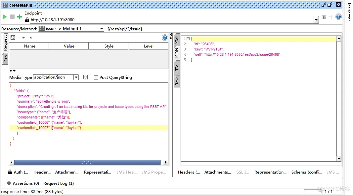This screenshot has width=353, height=195.
Task: Select the Level column header
Action: coord(148,46)
